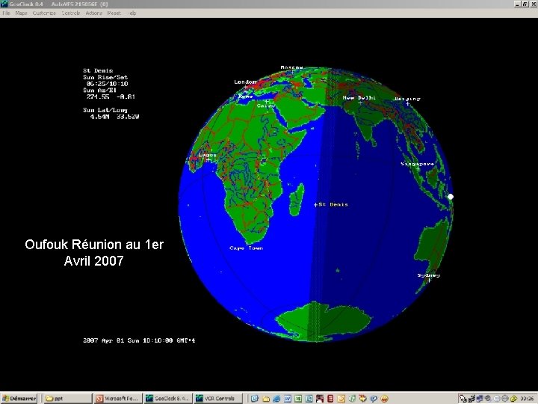Click the first system tray icon

(x=463, y=399)
